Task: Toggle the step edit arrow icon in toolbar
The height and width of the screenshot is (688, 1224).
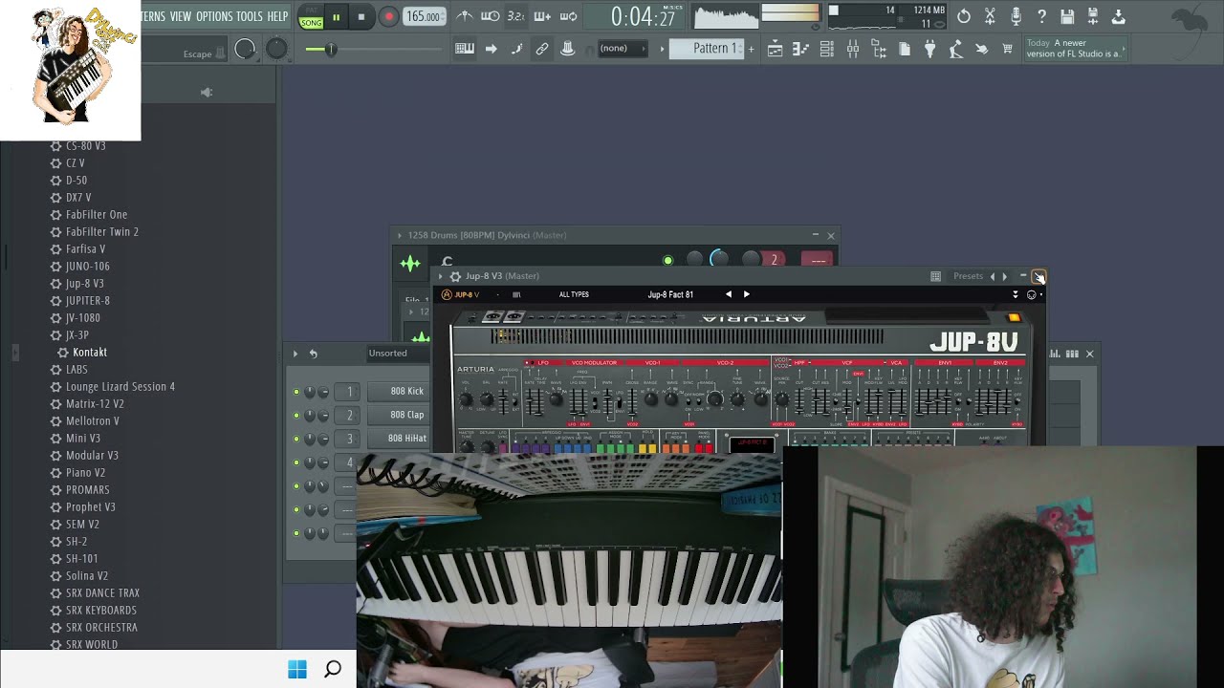Action: coord(491,49)
